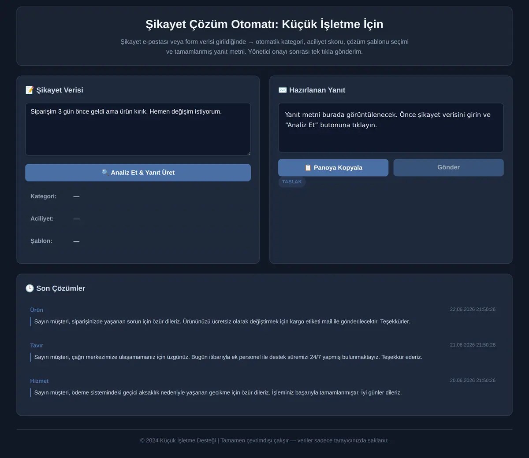
Task: Click timestamp 22.06.2026 21:50:26
Action: [473, 310]
